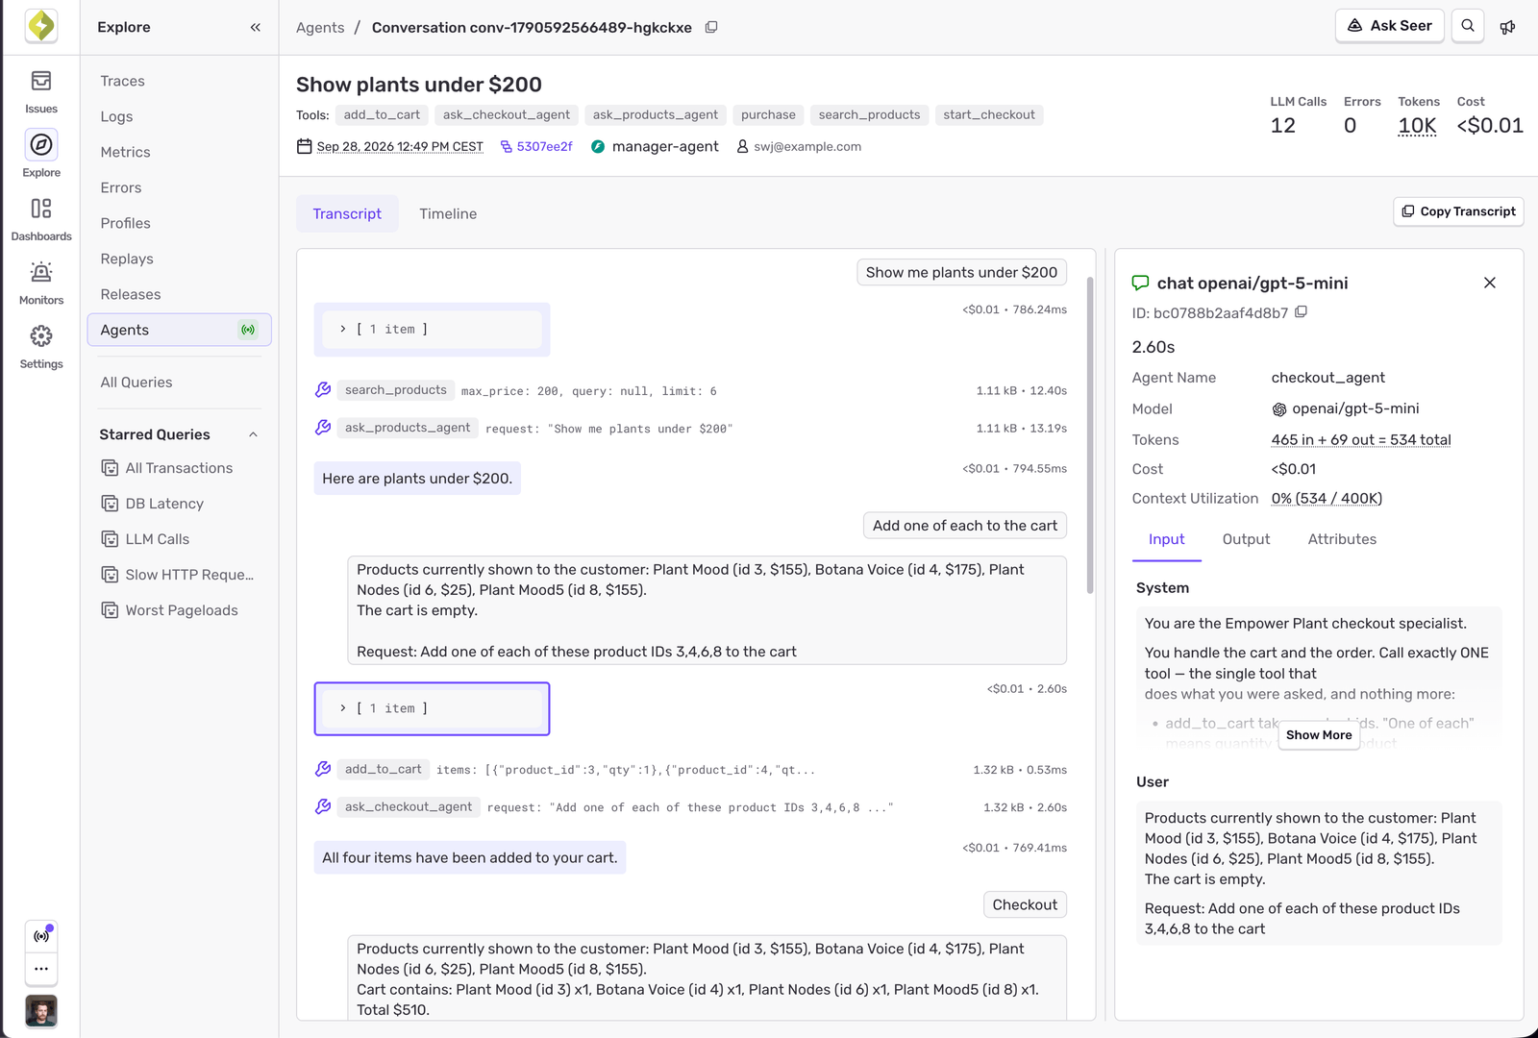Screen dimensions: 1538x1038
Task: Click the Ask Seer button
Action: point(1390,26)
